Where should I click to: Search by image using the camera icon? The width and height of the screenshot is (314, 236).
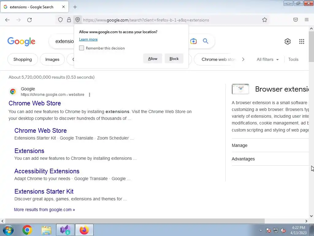coord(193,41)
